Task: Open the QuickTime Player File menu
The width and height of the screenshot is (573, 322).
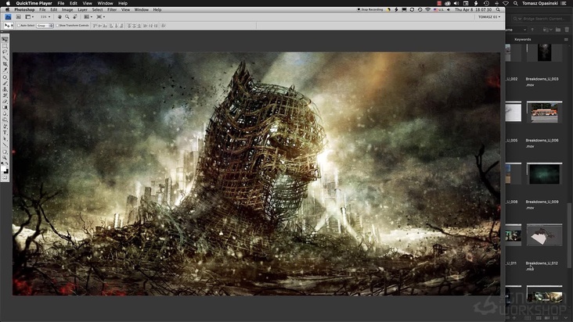Action: tap(60, 3)
